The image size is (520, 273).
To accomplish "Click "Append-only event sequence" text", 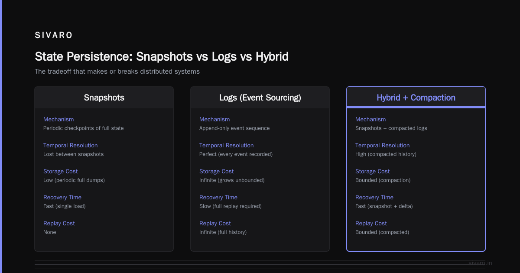I will coord(234,128).
